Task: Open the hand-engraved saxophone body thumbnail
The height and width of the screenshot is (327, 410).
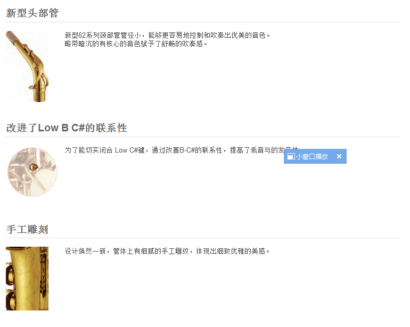Action: (x=27, y=279)
